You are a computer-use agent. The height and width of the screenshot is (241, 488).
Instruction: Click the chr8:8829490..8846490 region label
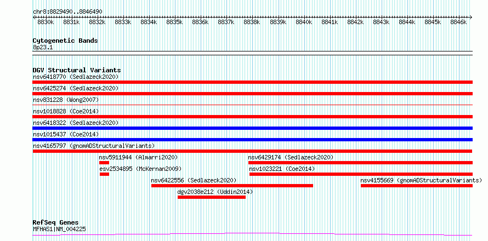click(67, 12)
